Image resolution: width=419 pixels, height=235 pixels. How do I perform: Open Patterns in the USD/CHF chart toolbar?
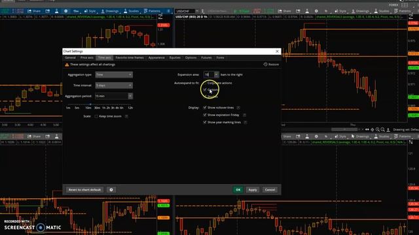pos(402,11)
